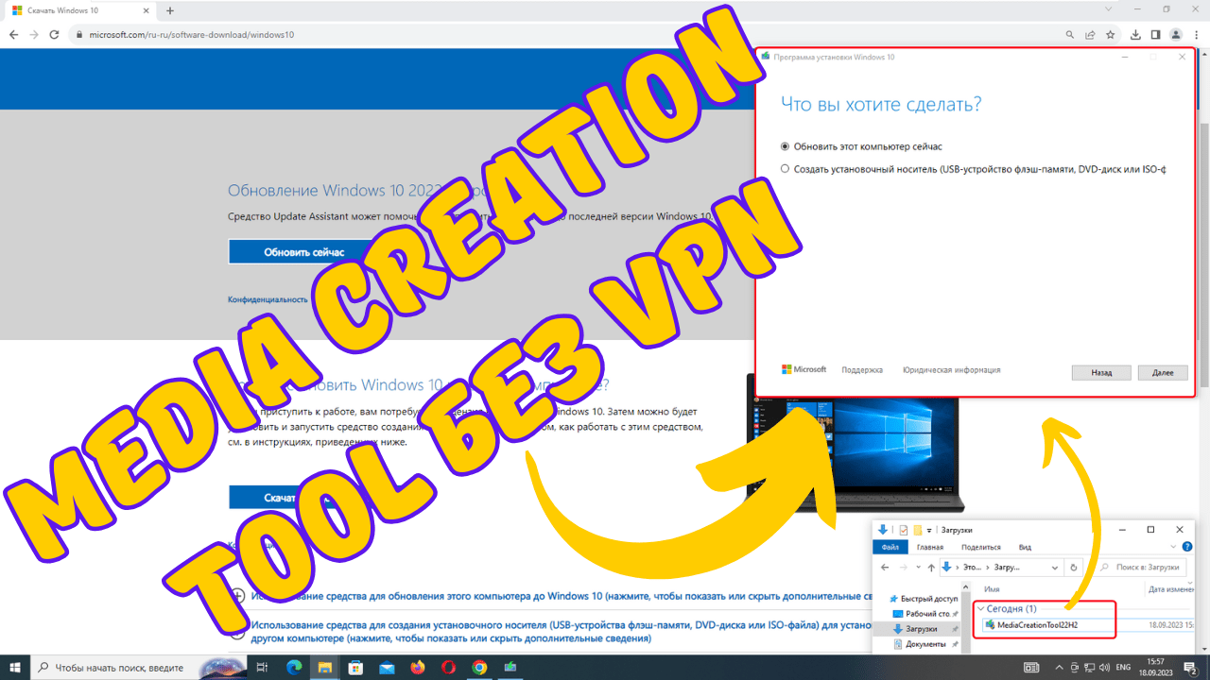This screenshot has height=680, width=1210.
Task: Toggle the Chrome side panel
Action: coord(1155,34)
